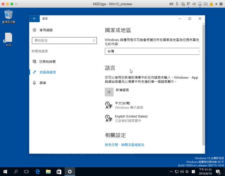Select the English (United States) language entry
225x176 pixels.
coord(152,118)
